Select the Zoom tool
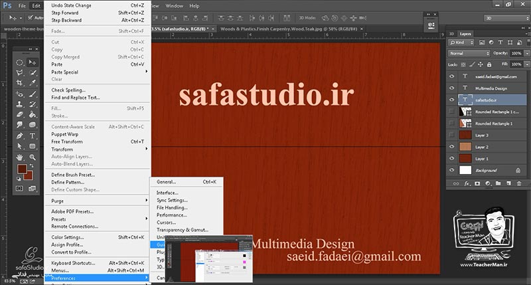This screenshot has width=531, height=285. (x=33, y=157)
